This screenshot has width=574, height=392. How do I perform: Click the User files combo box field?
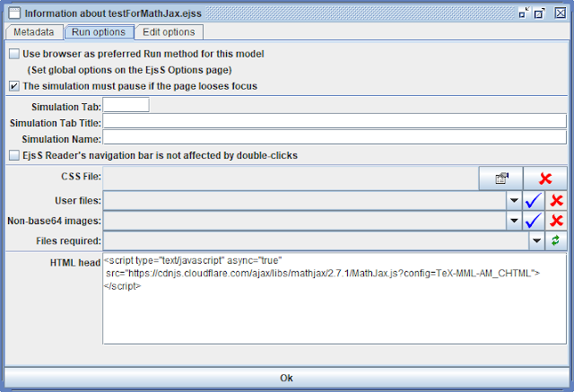(x=305, y=201)
